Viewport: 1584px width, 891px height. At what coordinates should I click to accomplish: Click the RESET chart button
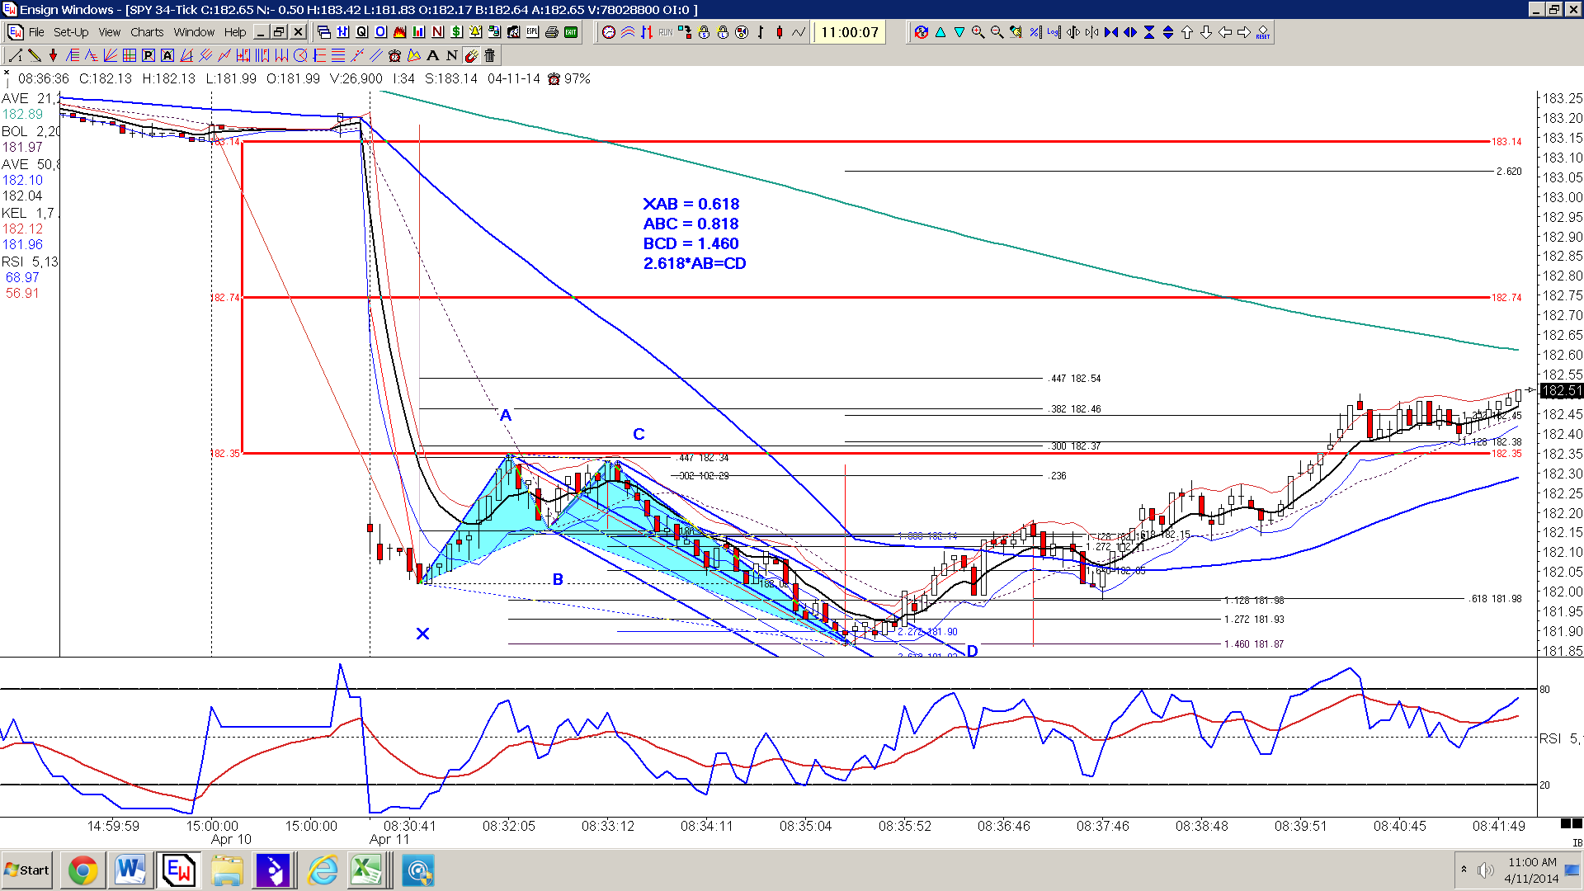click(x=1263, y=32)
